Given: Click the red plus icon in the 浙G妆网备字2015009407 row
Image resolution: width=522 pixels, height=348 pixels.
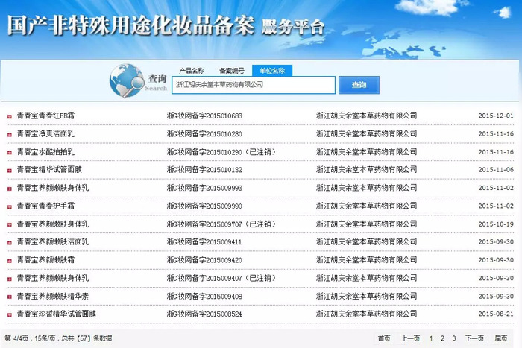Looking at the screenshot, I should pos(9,279).
